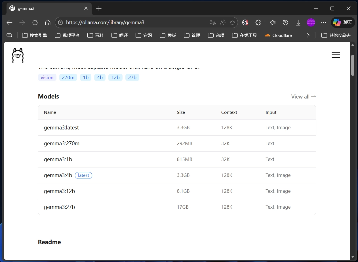Click the scrollbar up arrow
Screen dimensions: 358x262
coord(353,45)
